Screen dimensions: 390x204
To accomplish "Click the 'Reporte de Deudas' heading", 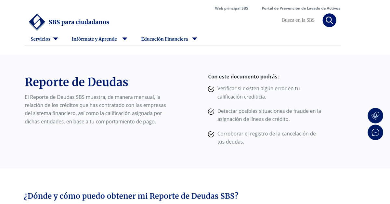I will click(77, 82).
